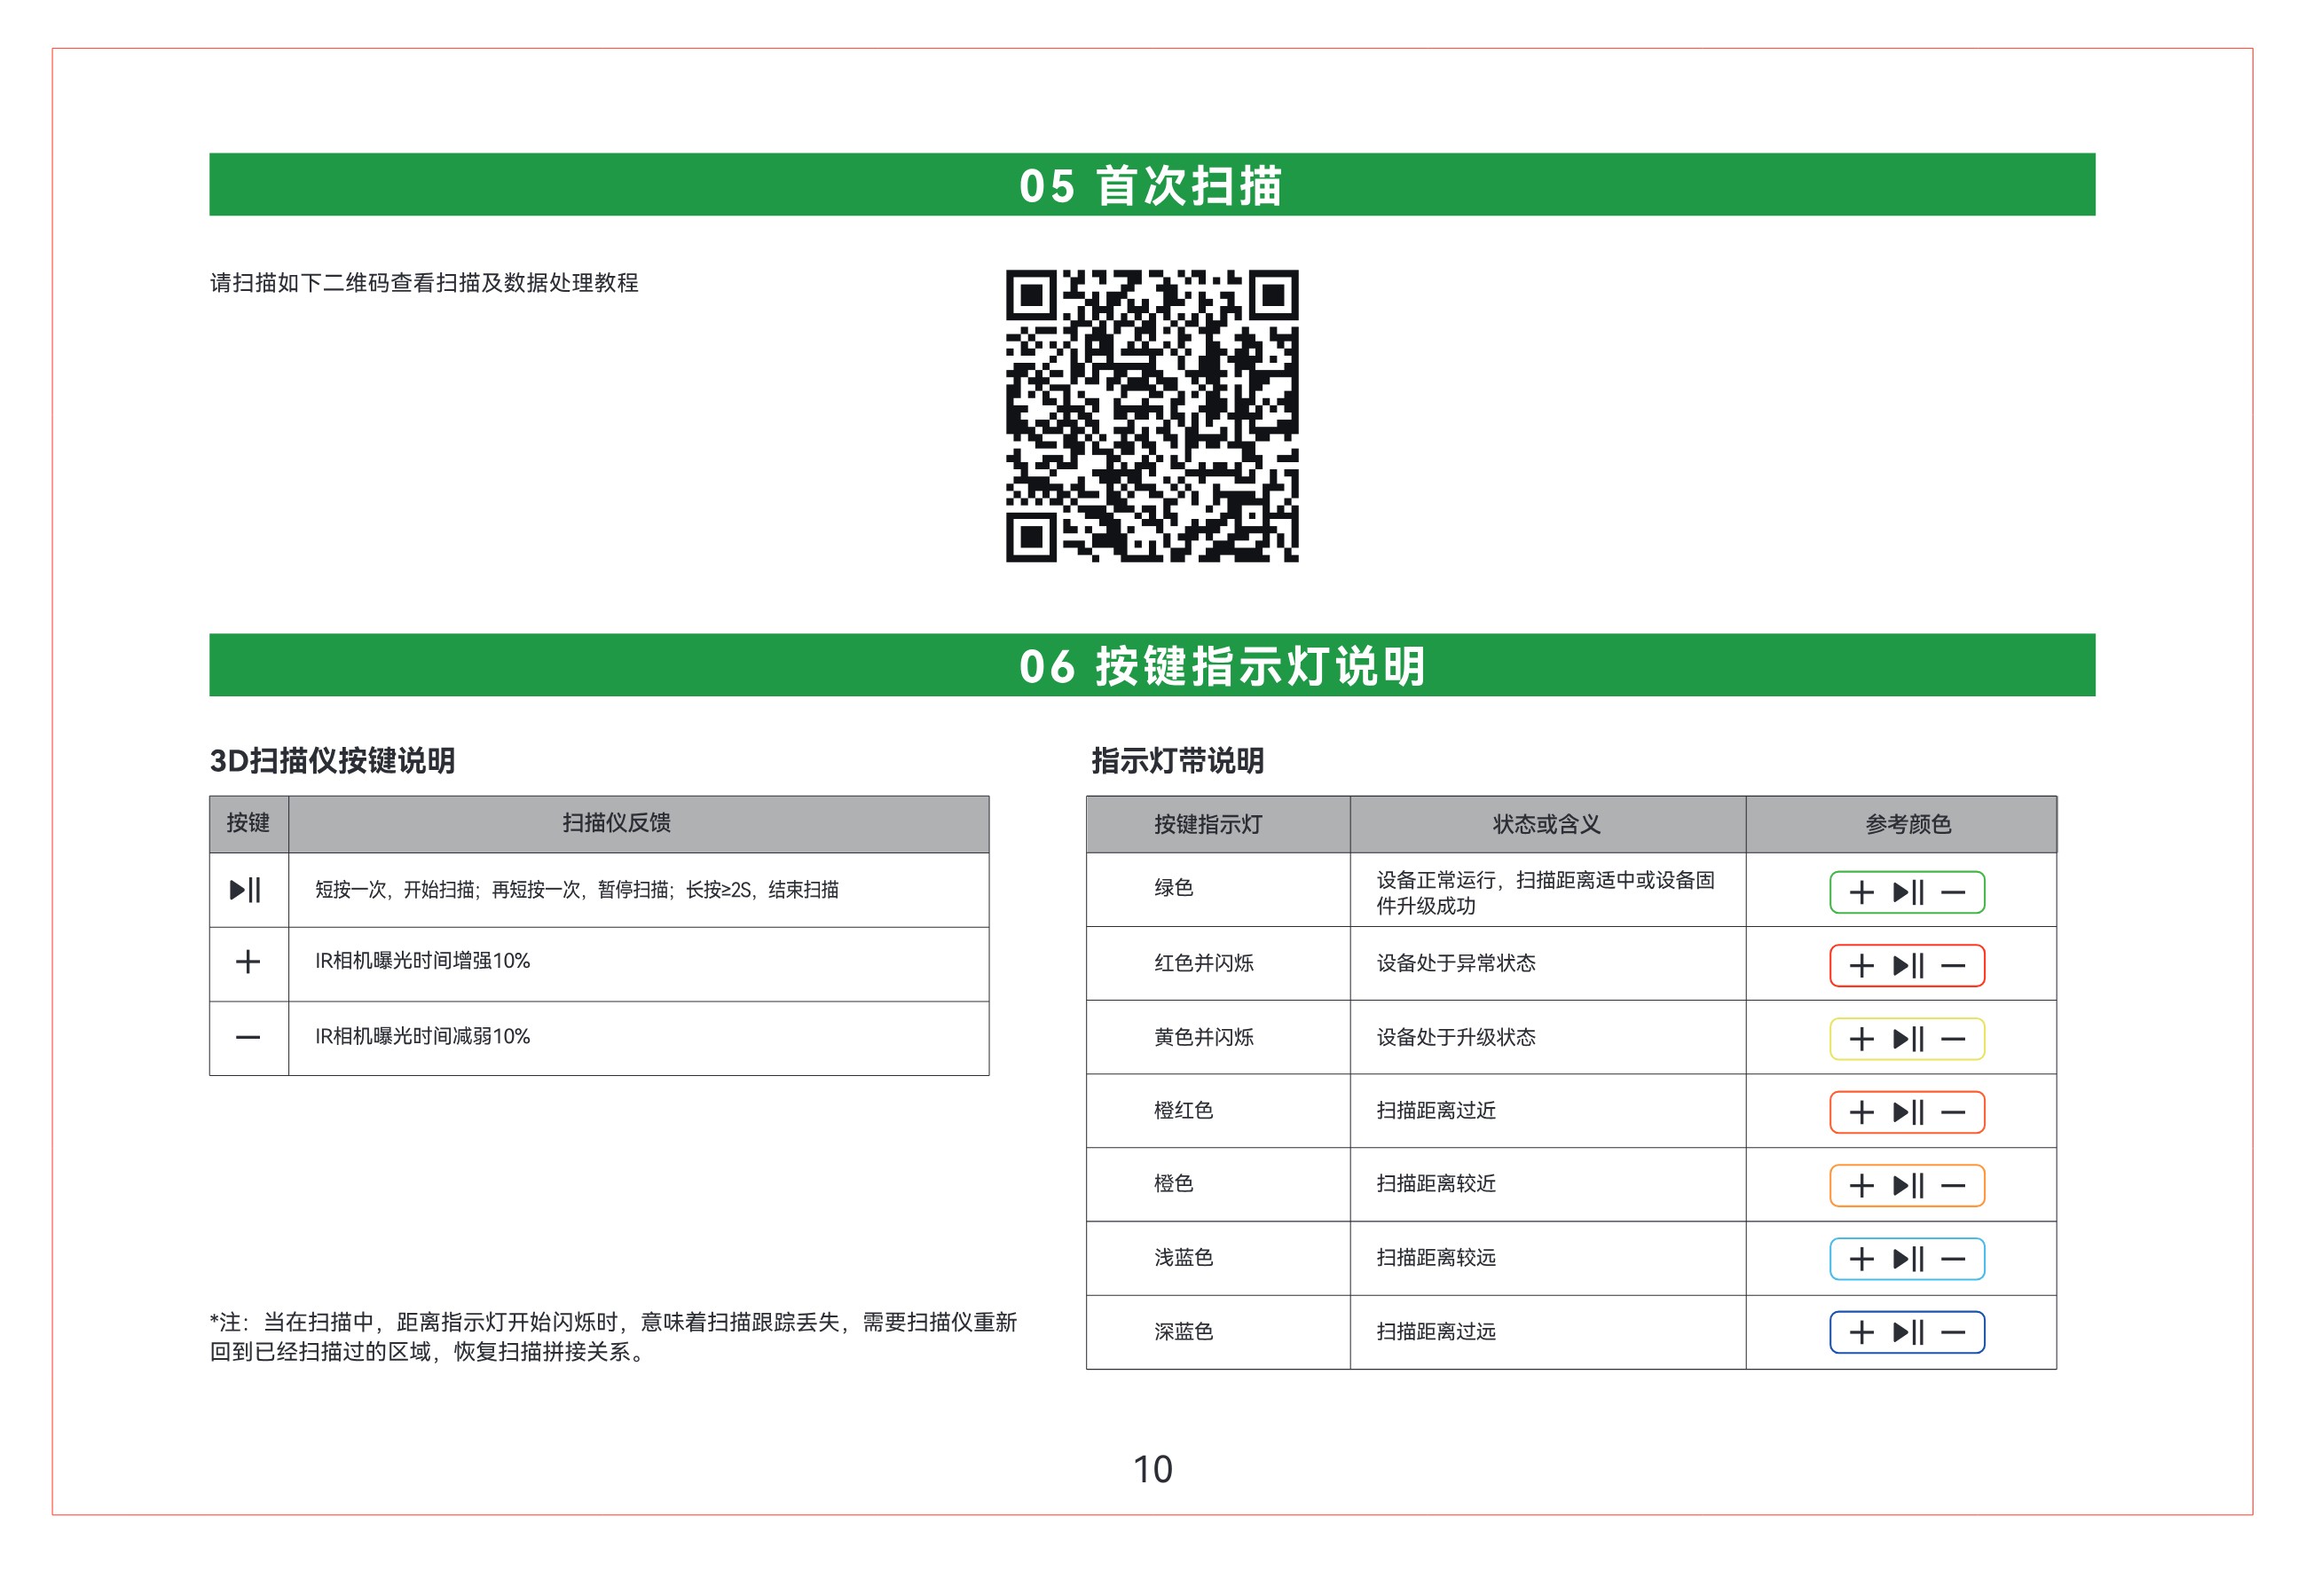Click the page number "10"
2305x1571 pixels.
pos(1152,1470)
